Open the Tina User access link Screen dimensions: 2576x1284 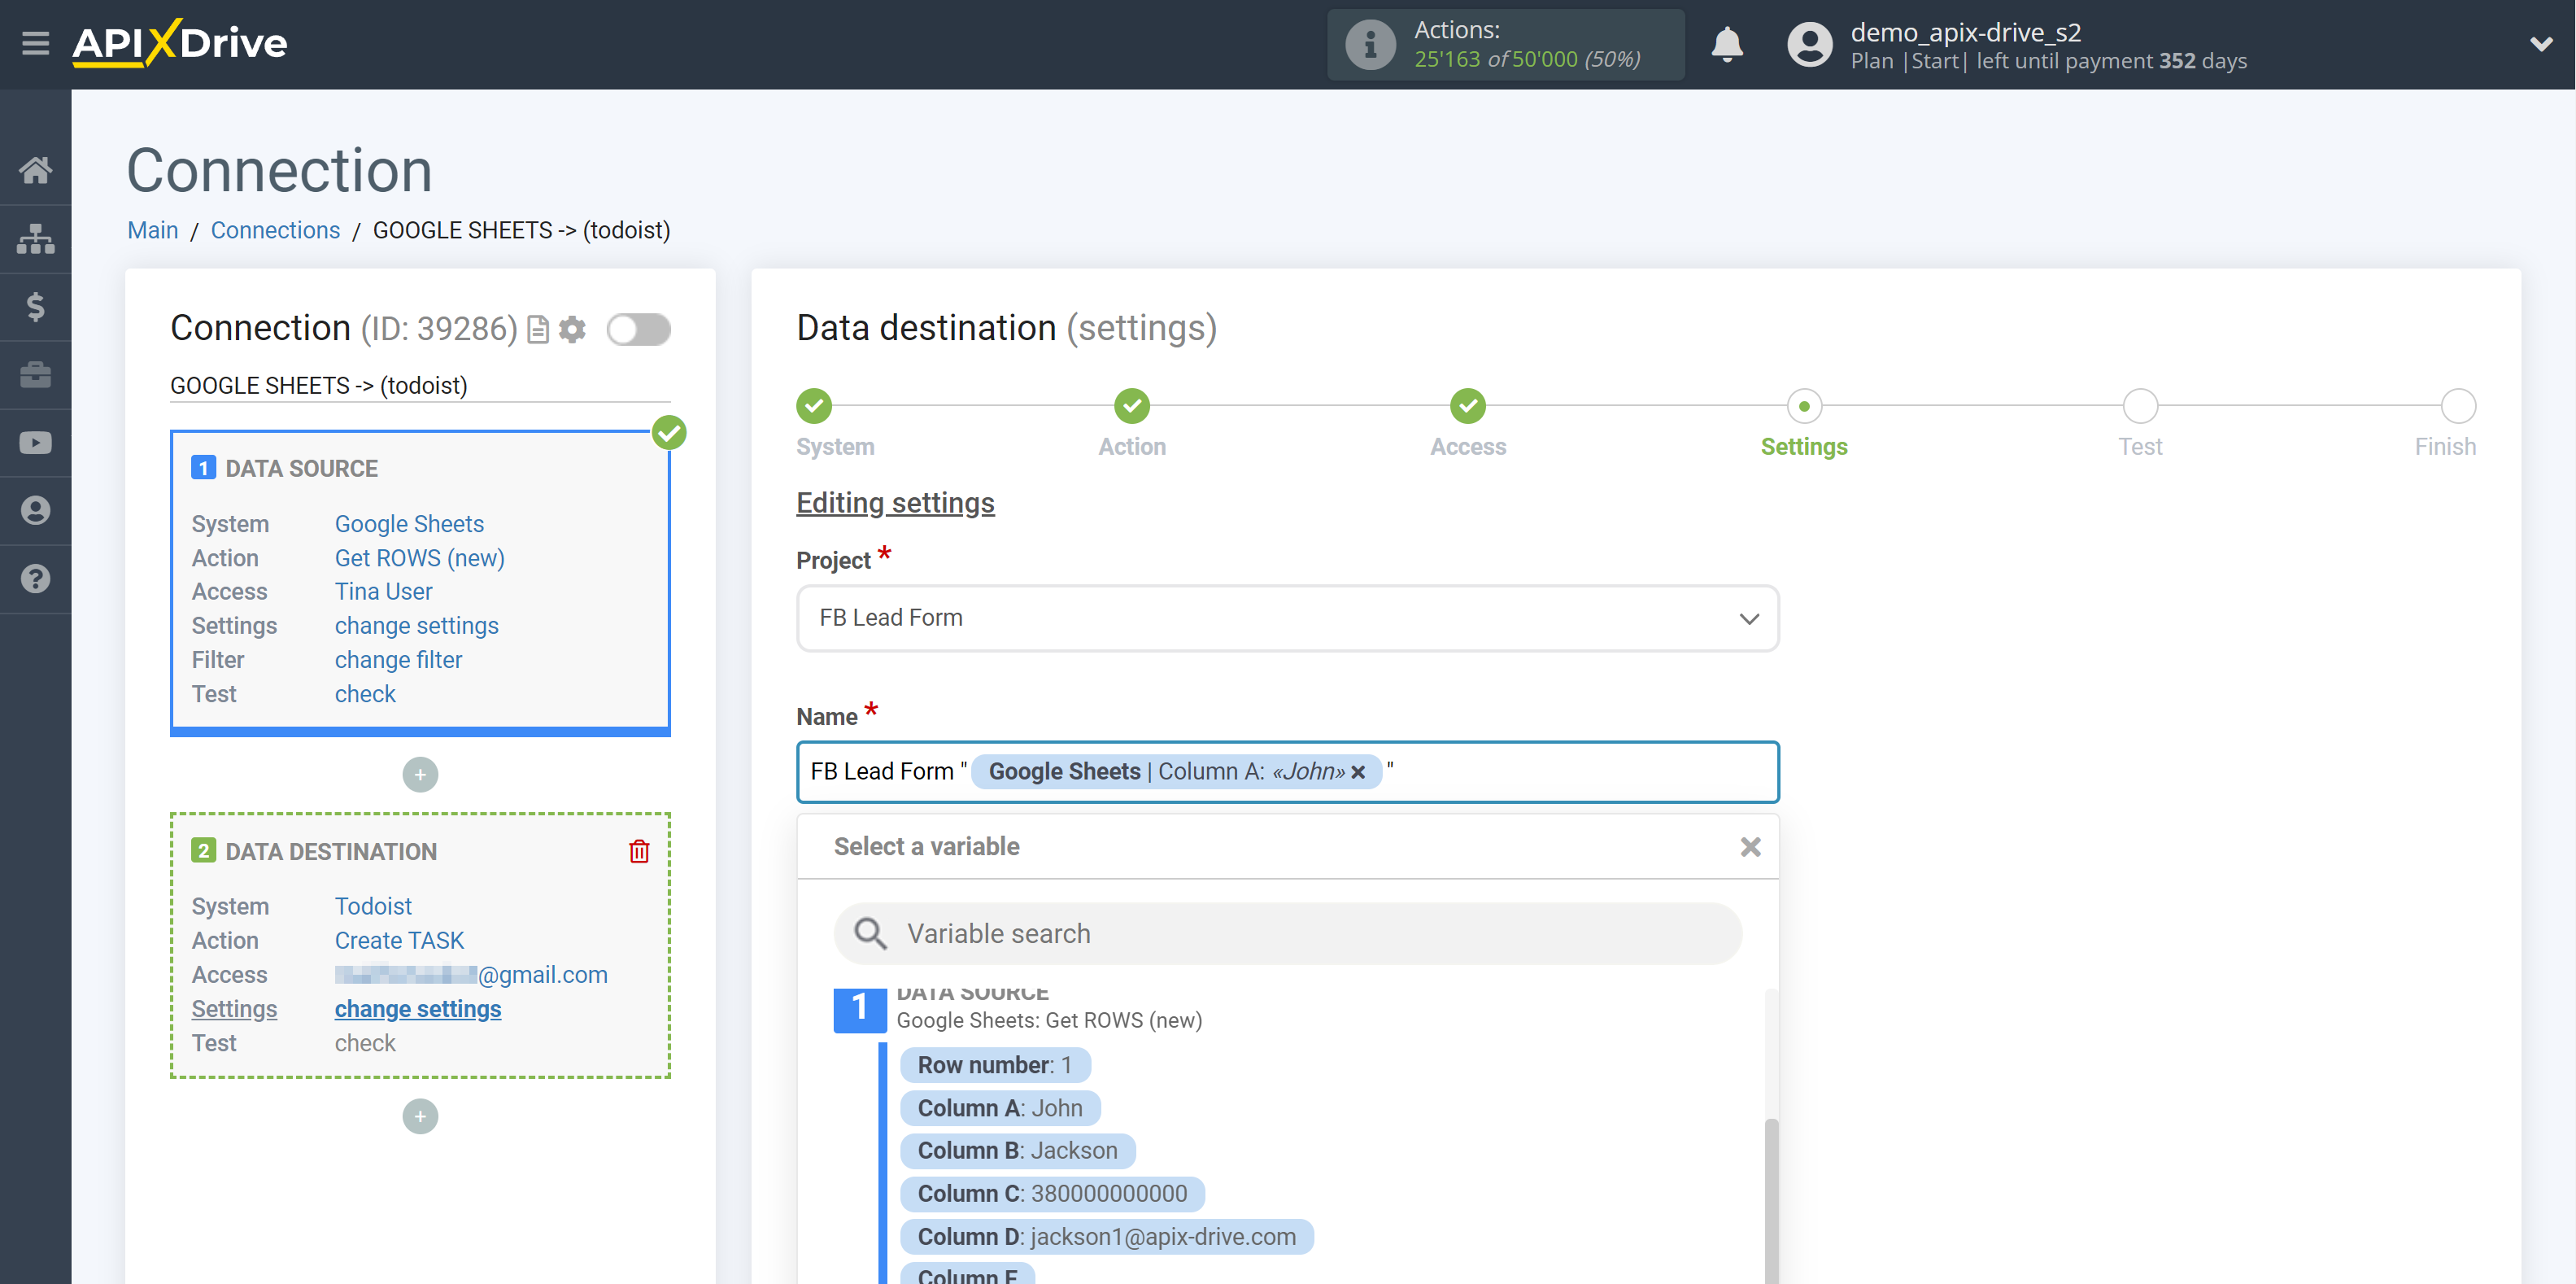point(383,592)
